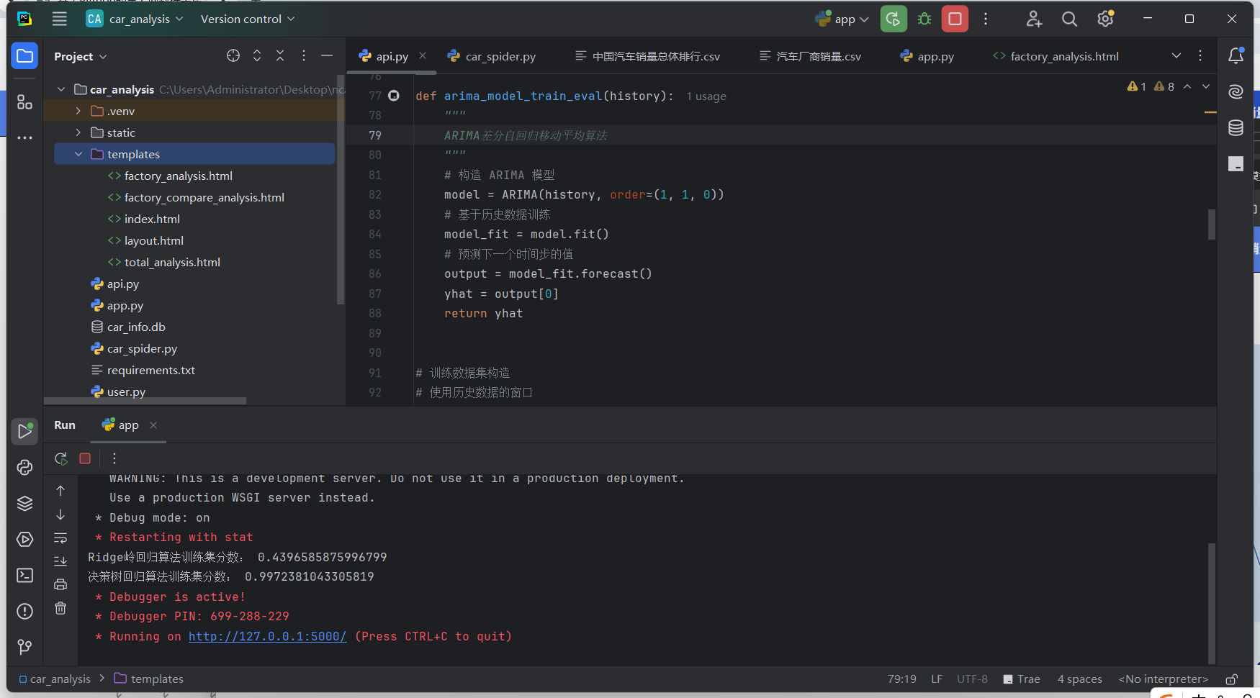Open index.html in project tree
The height and width of the screenshot is (698, 1260).
tap(152, 219)
